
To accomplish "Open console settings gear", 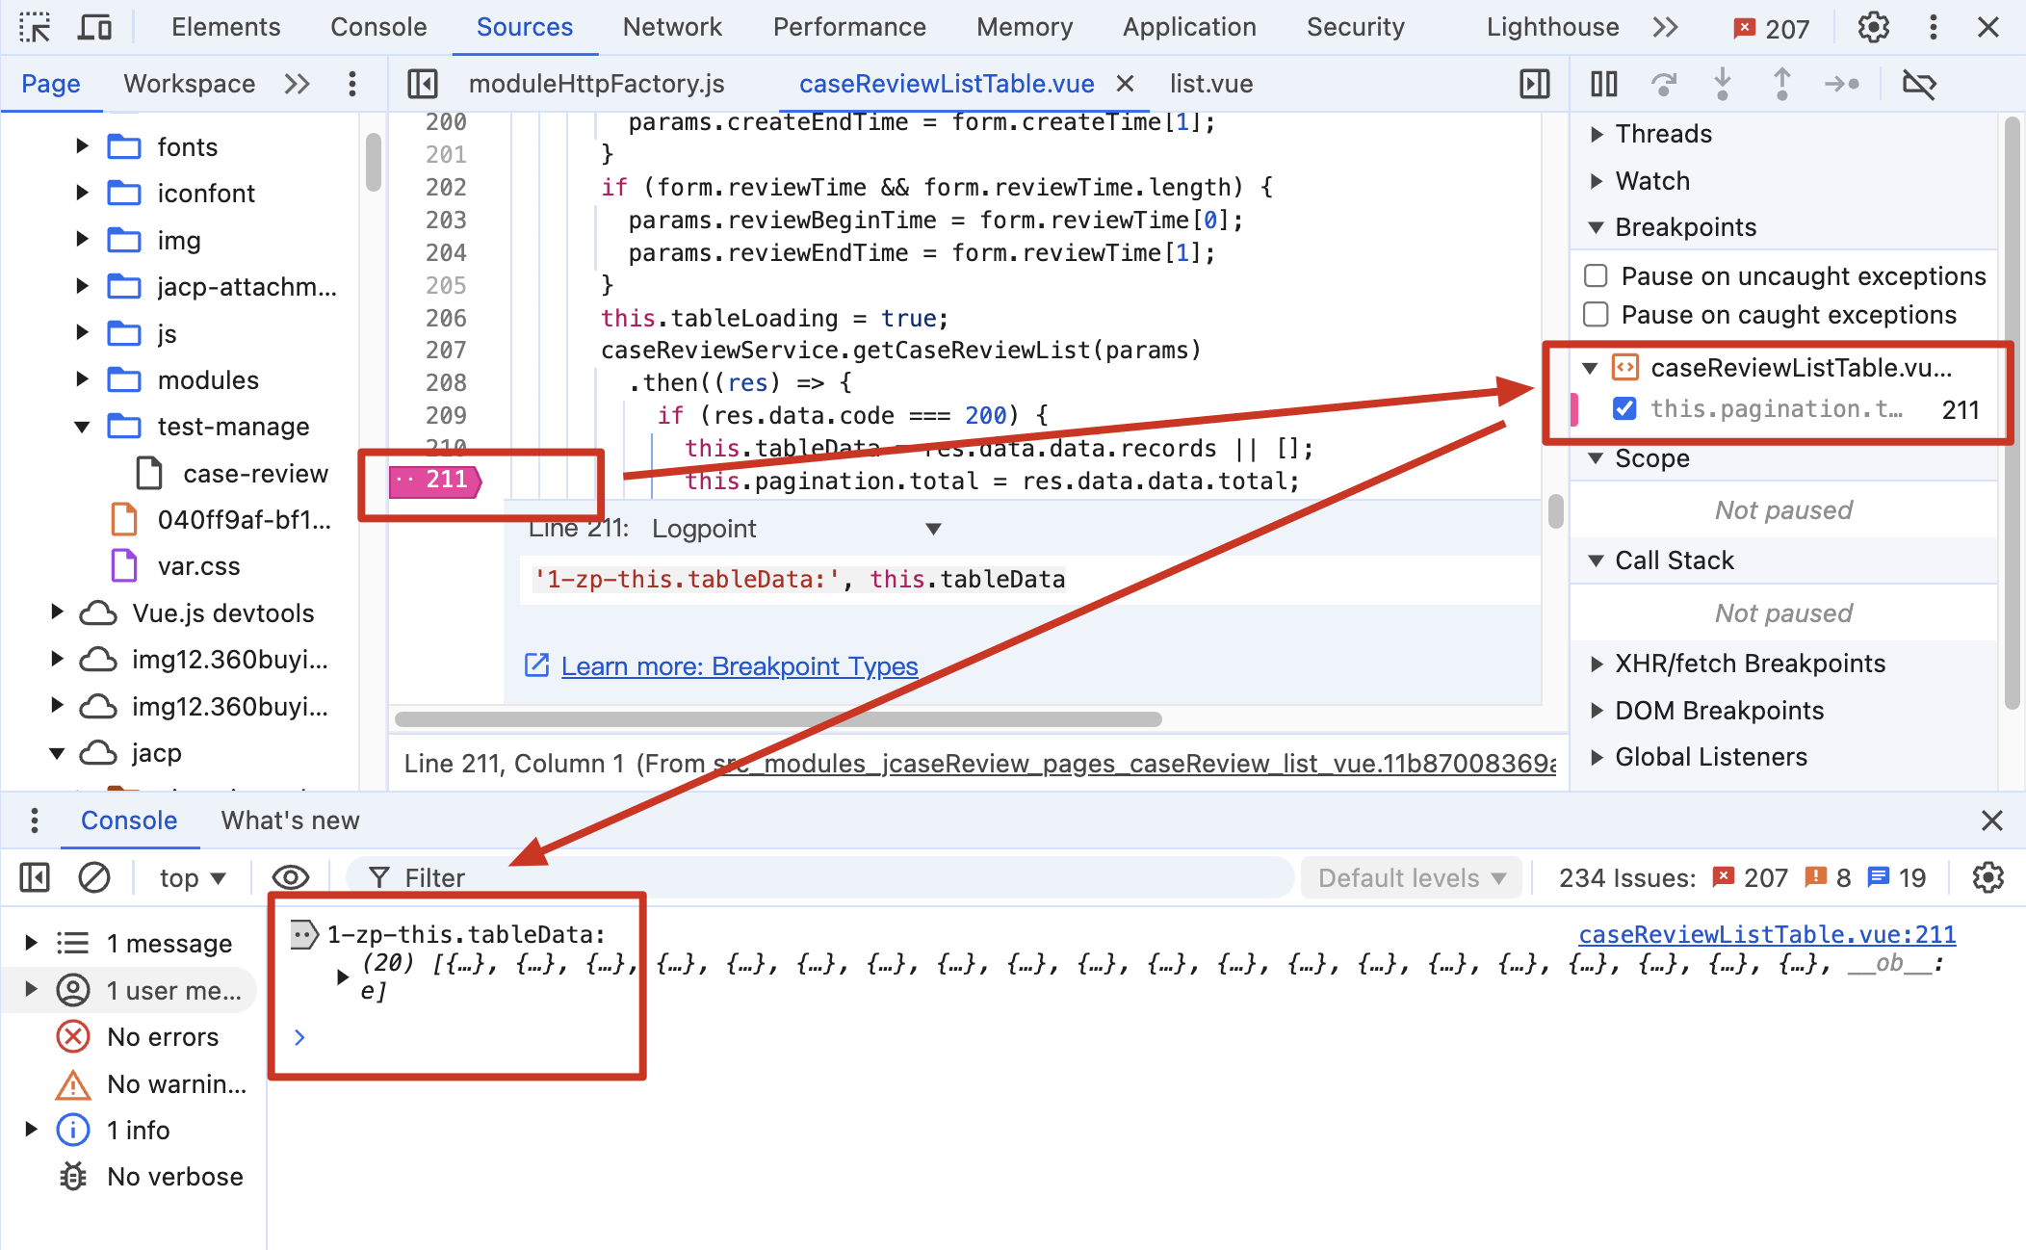I will tap(1987, 877).
